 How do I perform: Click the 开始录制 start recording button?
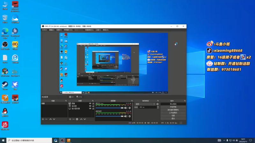[173, 107]
